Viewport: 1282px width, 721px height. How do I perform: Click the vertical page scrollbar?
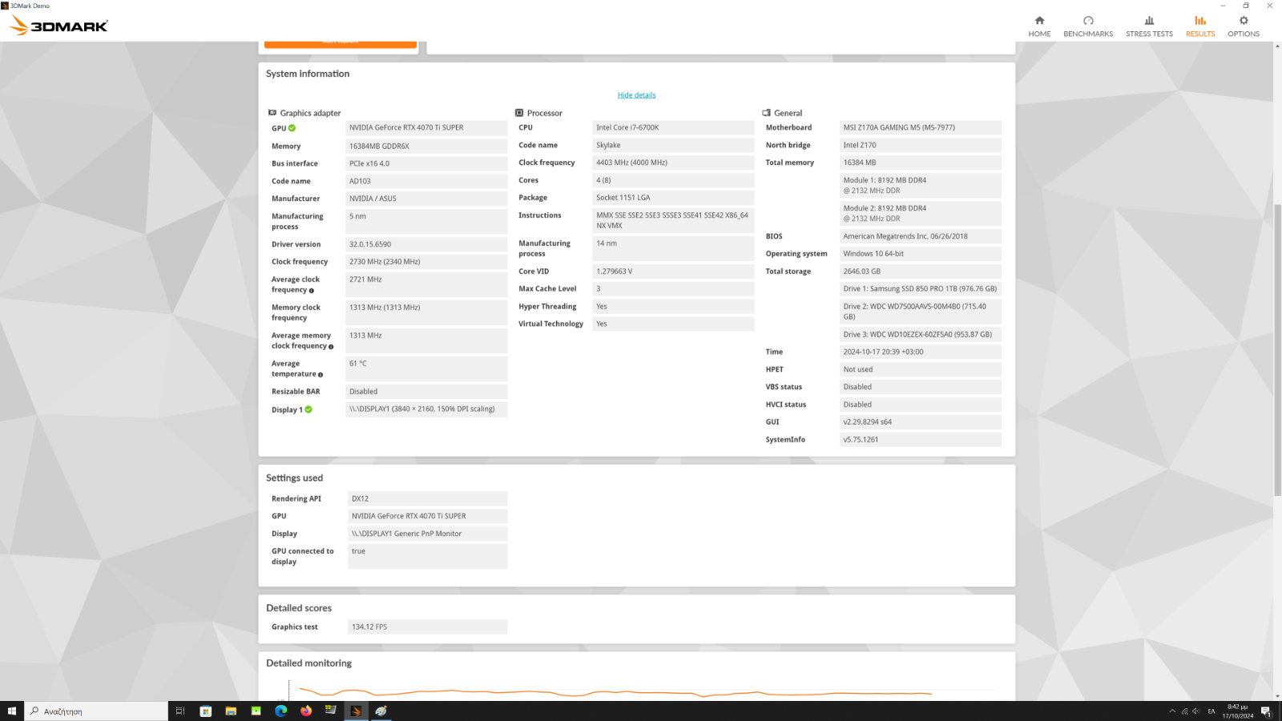click(1277, 348)
